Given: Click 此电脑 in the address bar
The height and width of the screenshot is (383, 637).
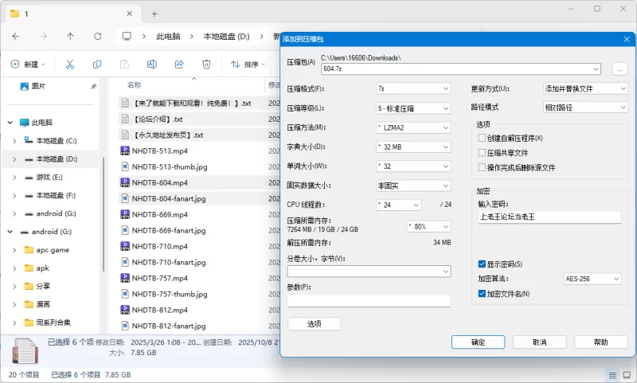Looking at the screenshot, I should pos(168,37).
